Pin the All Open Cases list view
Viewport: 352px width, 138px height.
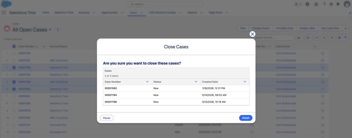pos(58,29)
